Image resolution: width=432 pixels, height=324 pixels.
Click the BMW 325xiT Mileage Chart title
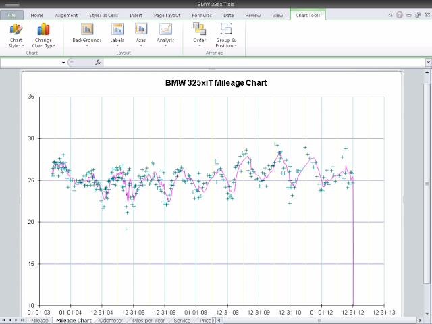216,83
